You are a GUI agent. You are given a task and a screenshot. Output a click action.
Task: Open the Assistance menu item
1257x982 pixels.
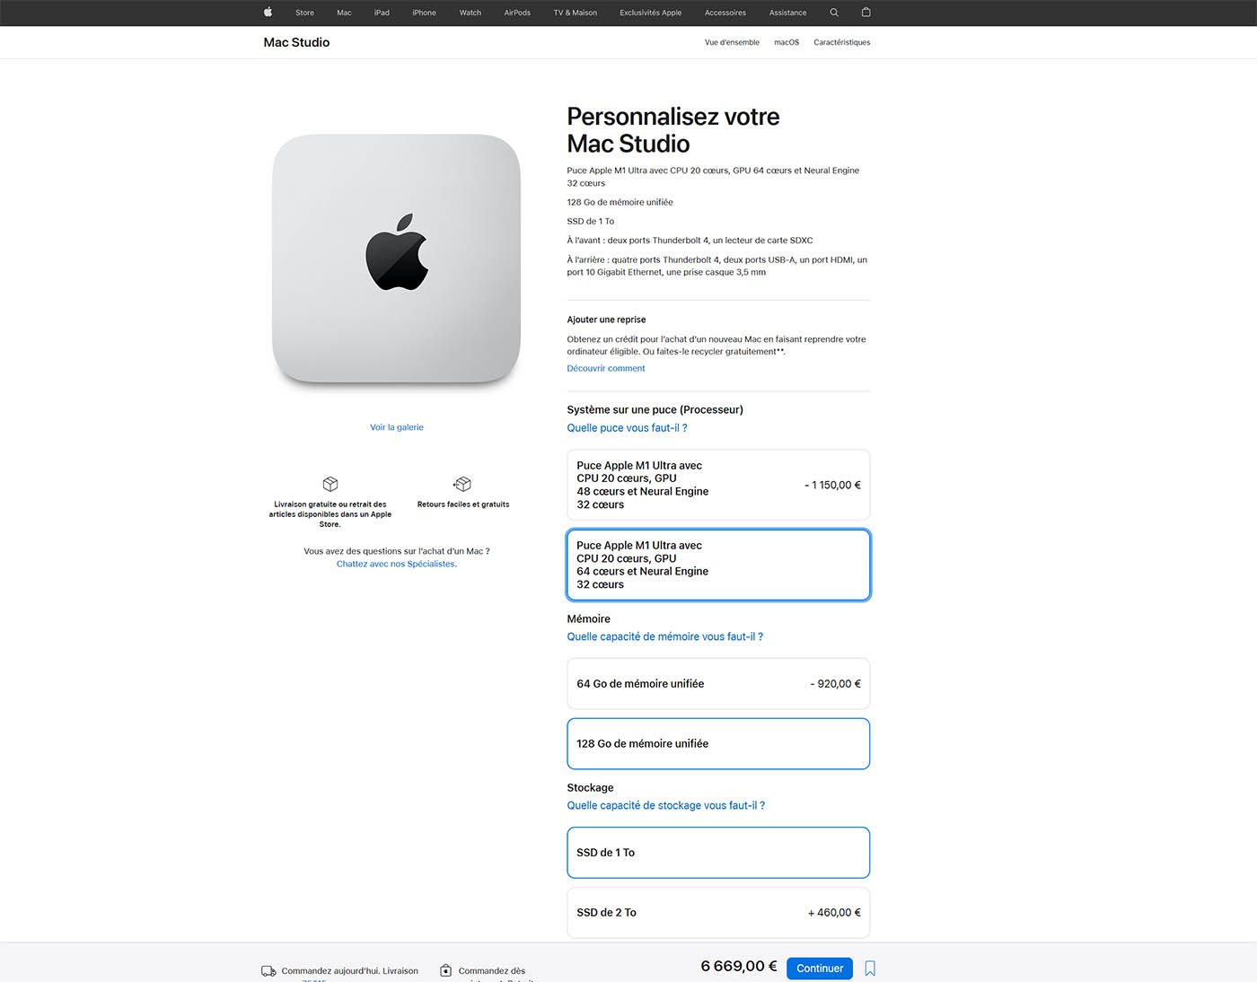(787, 13)
